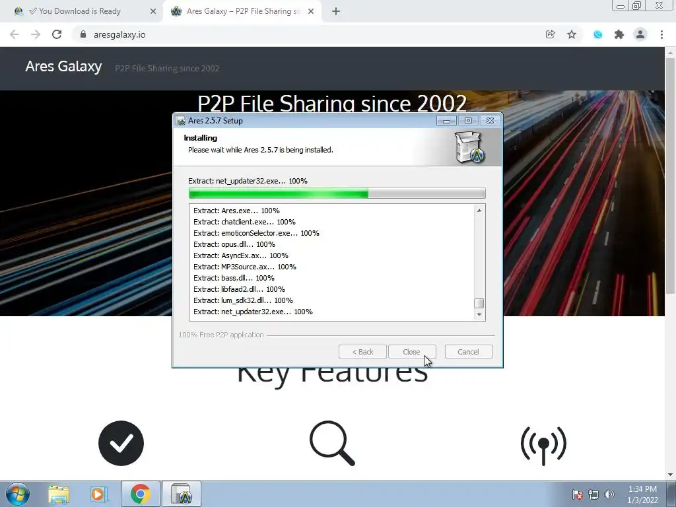Bookmark this page with the star icon
The width and height of the screenshot is (676, 507).
572,34
